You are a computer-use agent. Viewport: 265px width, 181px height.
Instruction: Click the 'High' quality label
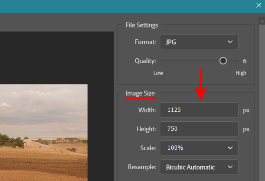241,73
